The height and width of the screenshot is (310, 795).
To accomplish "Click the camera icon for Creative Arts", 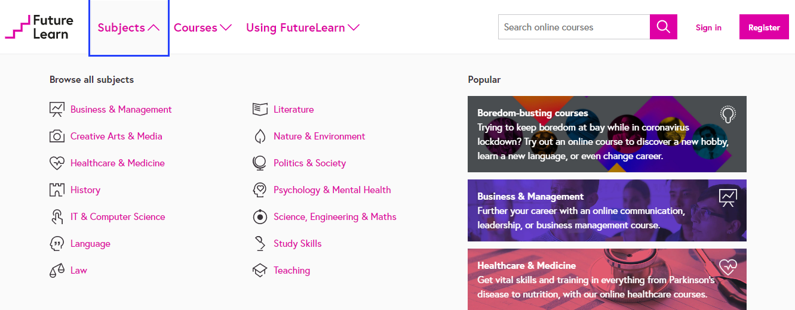I will 57,136.
